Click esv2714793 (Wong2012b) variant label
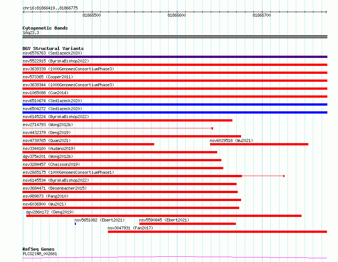This screenshot has width=338, height=262. [48, 125]
